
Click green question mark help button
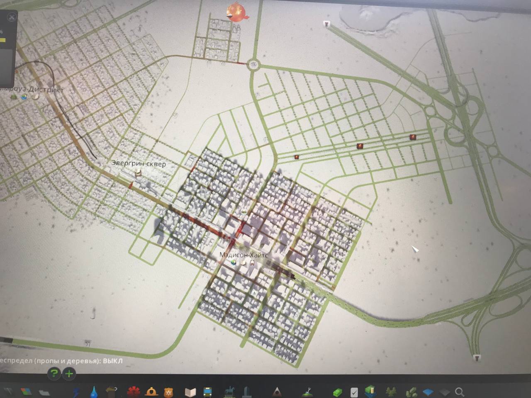pos(54,374)
